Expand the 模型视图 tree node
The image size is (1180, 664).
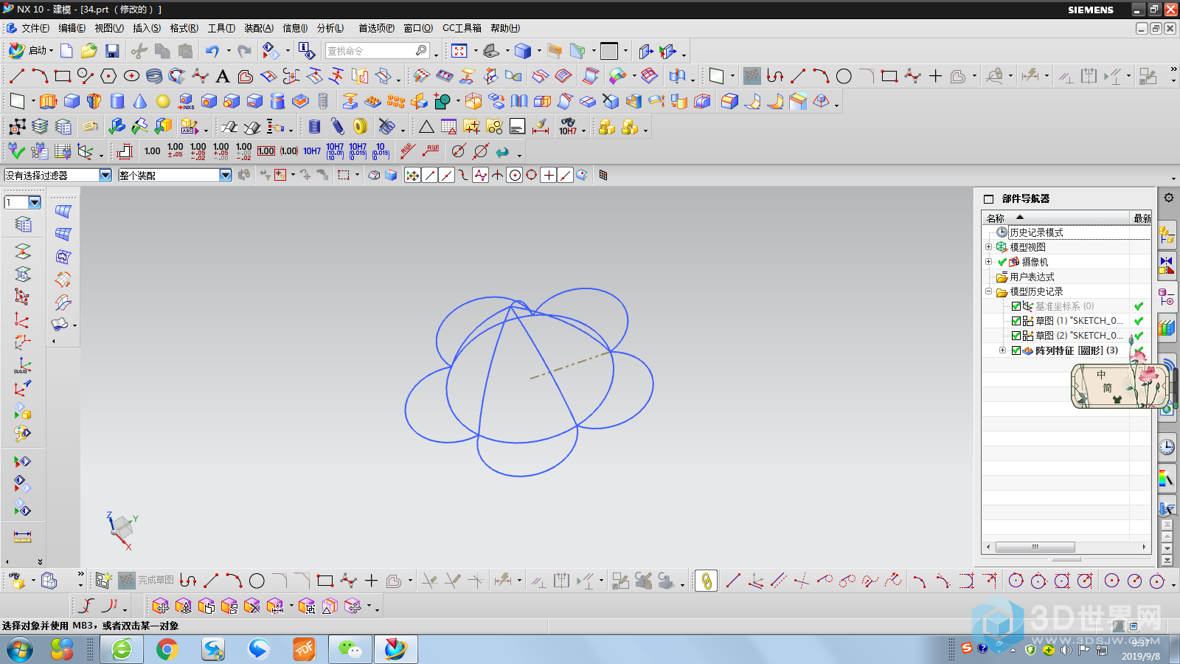coord(989,247)
